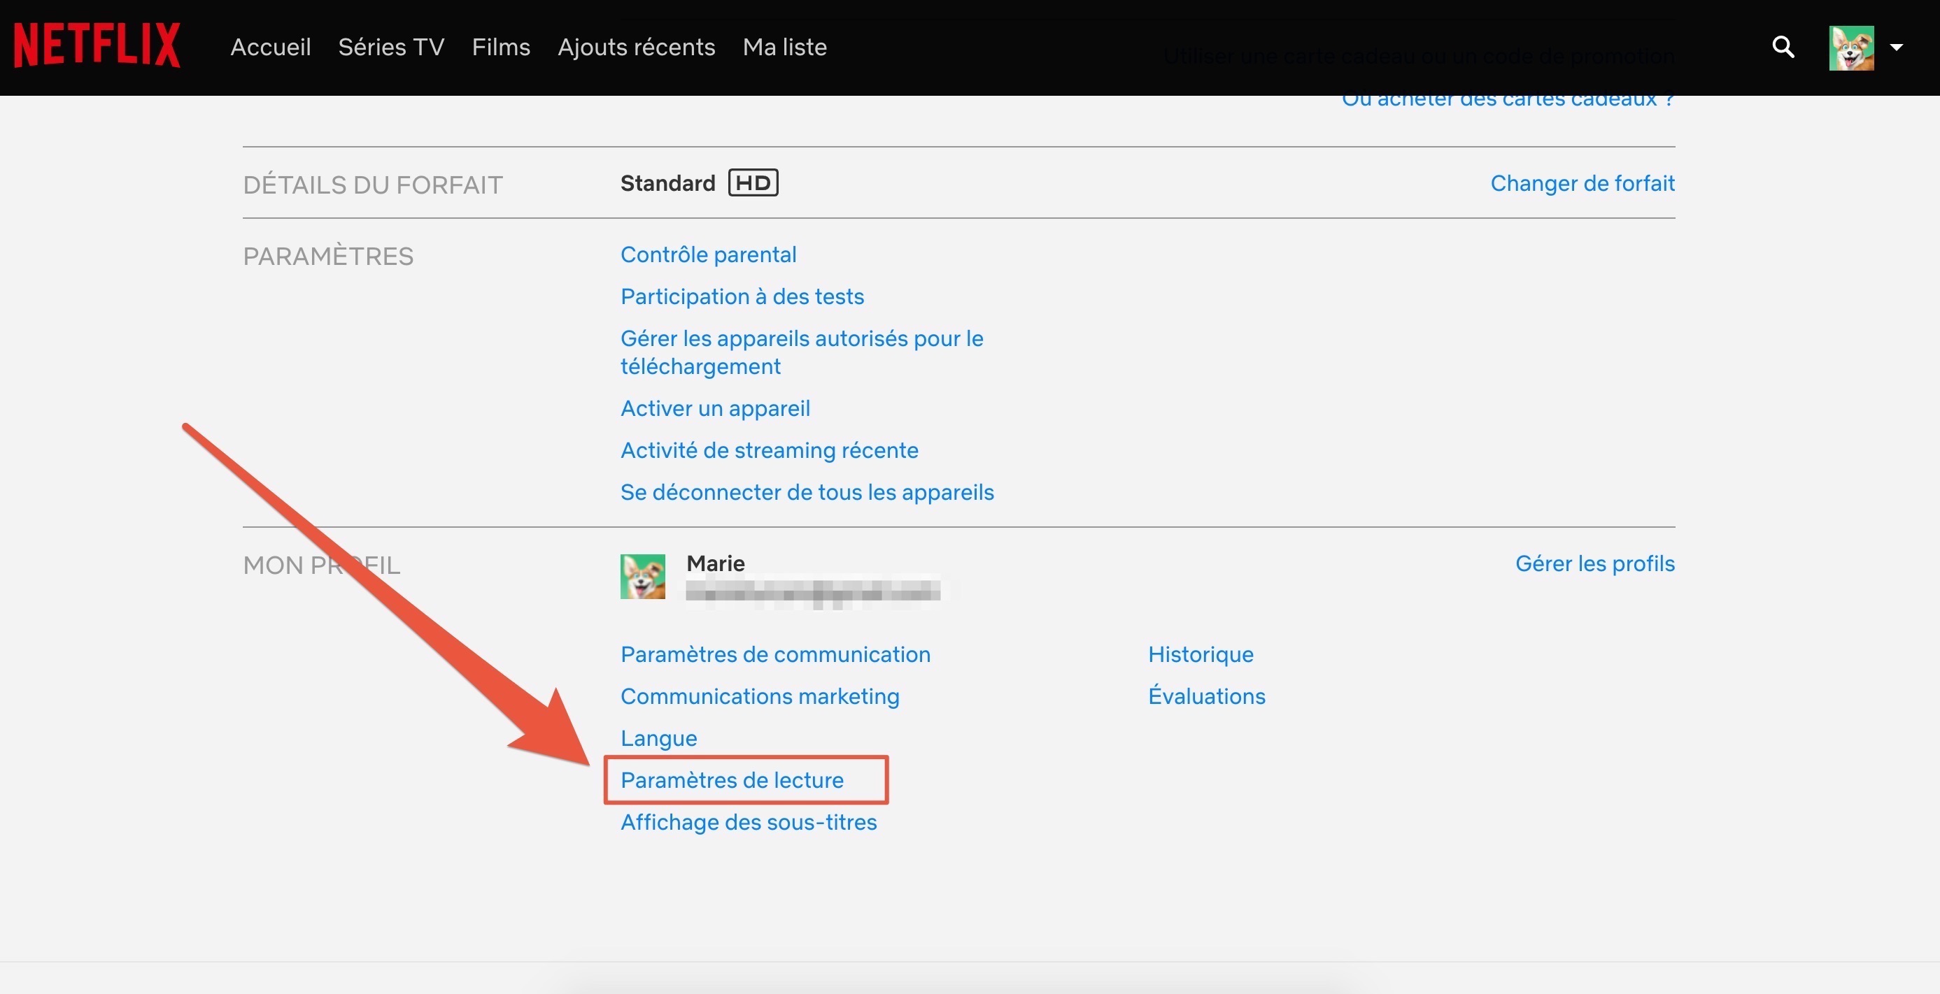This screenshot has width=1940, height=994.
Task: Click the corgi profile avatar in header
Action: pos(1851,48)
